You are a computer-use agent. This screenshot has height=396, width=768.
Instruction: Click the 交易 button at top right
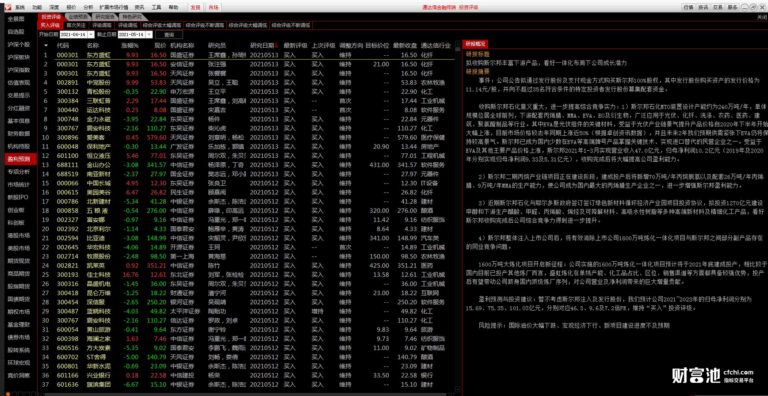[x=718, y=8]
